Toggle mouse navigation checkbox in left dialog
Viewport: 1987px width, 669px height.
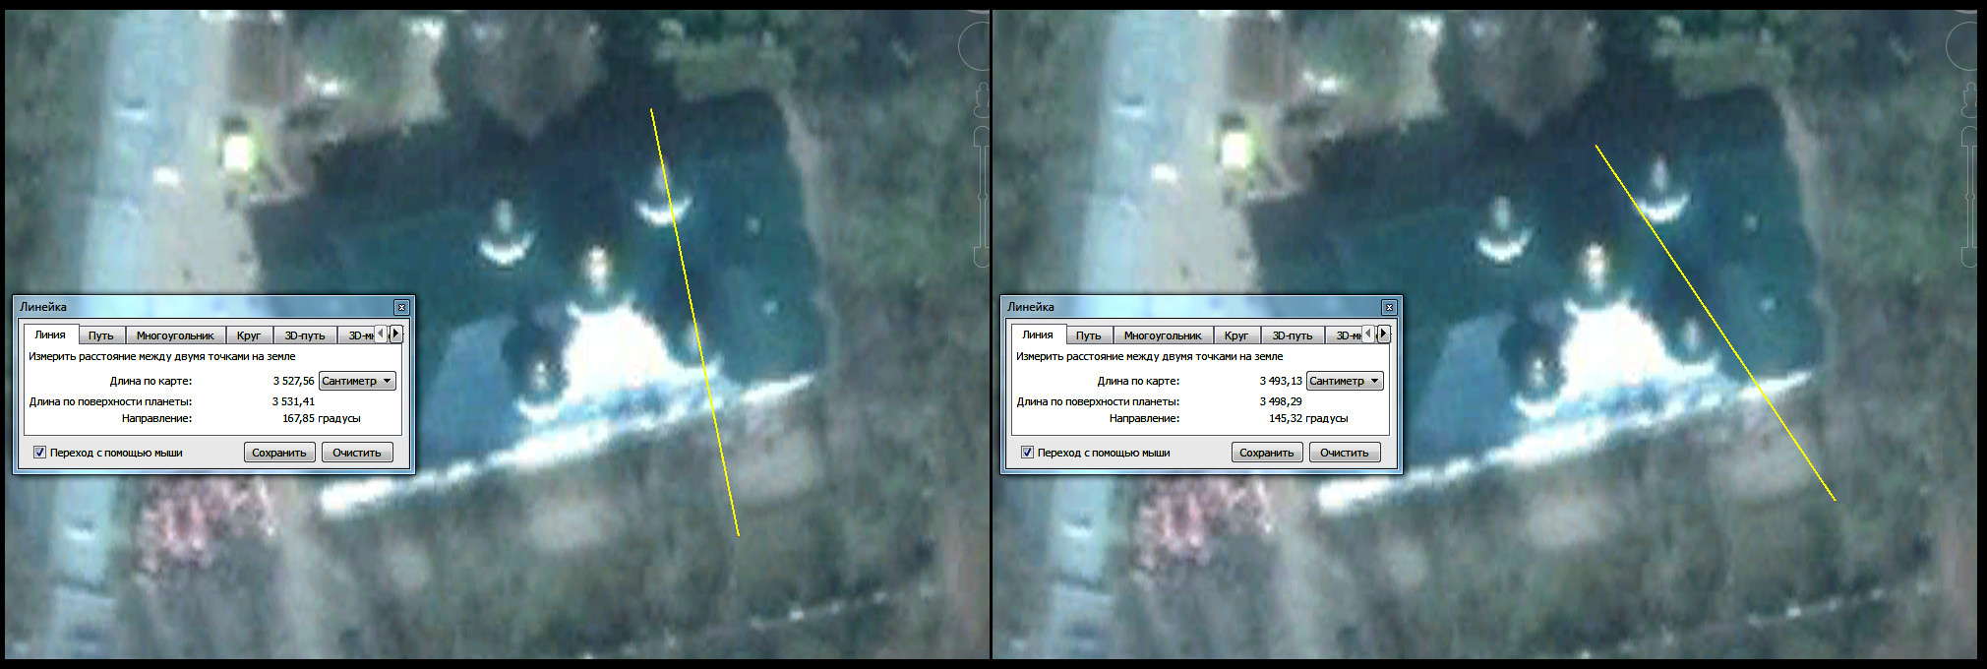[x=39, y=453]
